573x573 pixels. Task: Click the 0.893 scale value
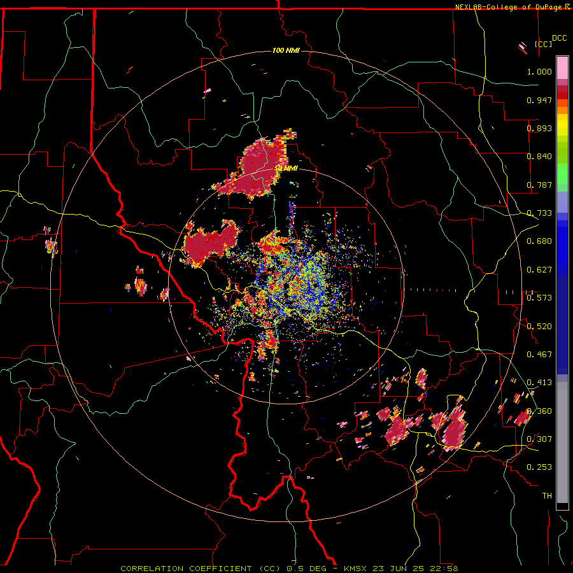point(539,128)
